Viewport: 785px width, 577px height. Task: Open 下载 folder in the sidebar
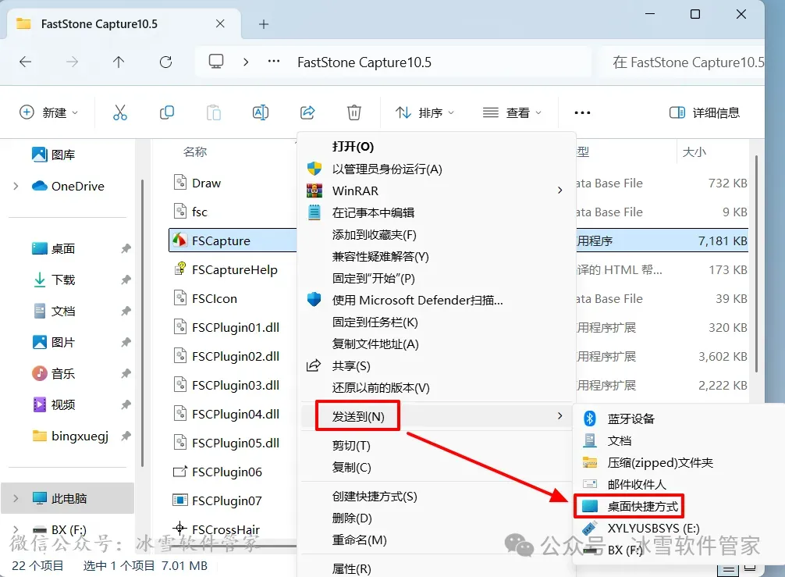pyautogui.click(x=54, y=280)
